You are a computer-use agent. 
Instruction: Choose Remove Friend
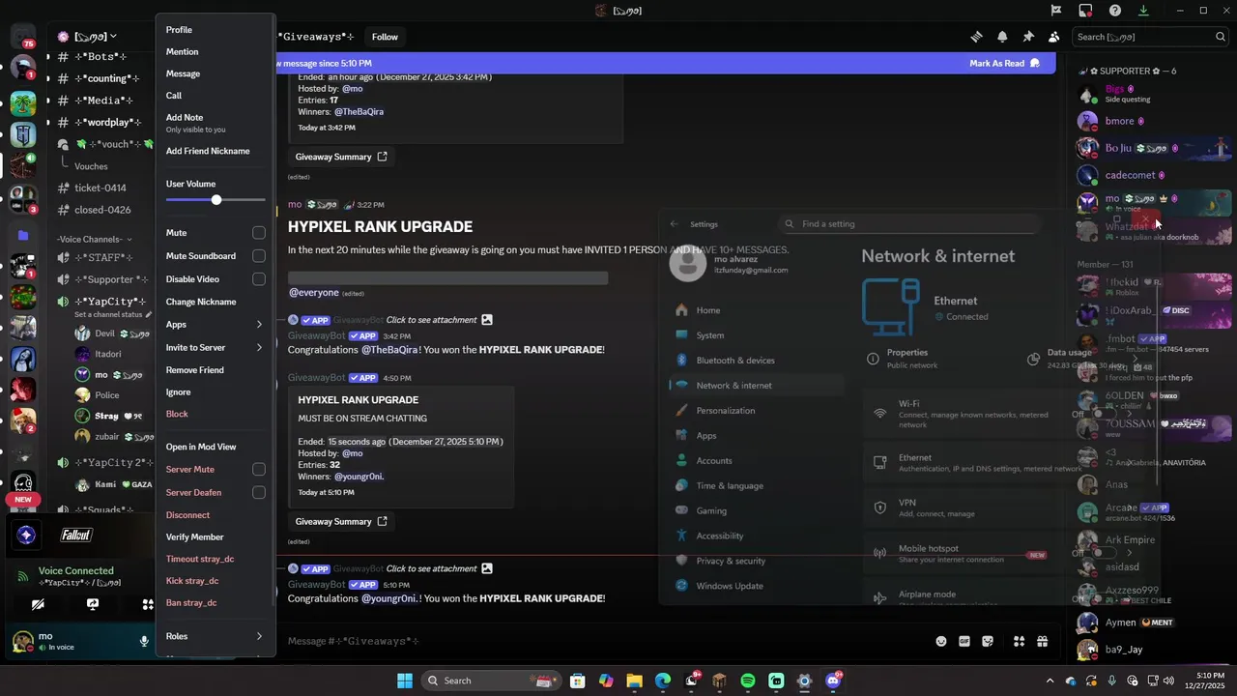coord(215,370)
